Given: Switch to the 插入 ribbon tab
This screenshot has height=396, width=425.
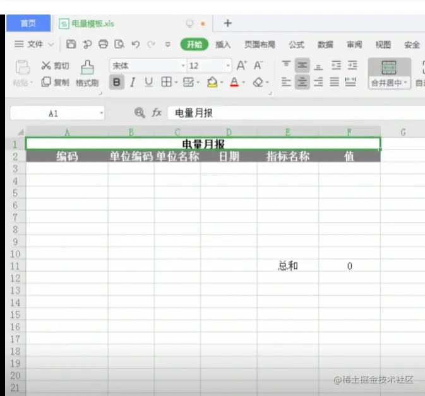Looking at the screenshot, I should click(x=223, y=45).
